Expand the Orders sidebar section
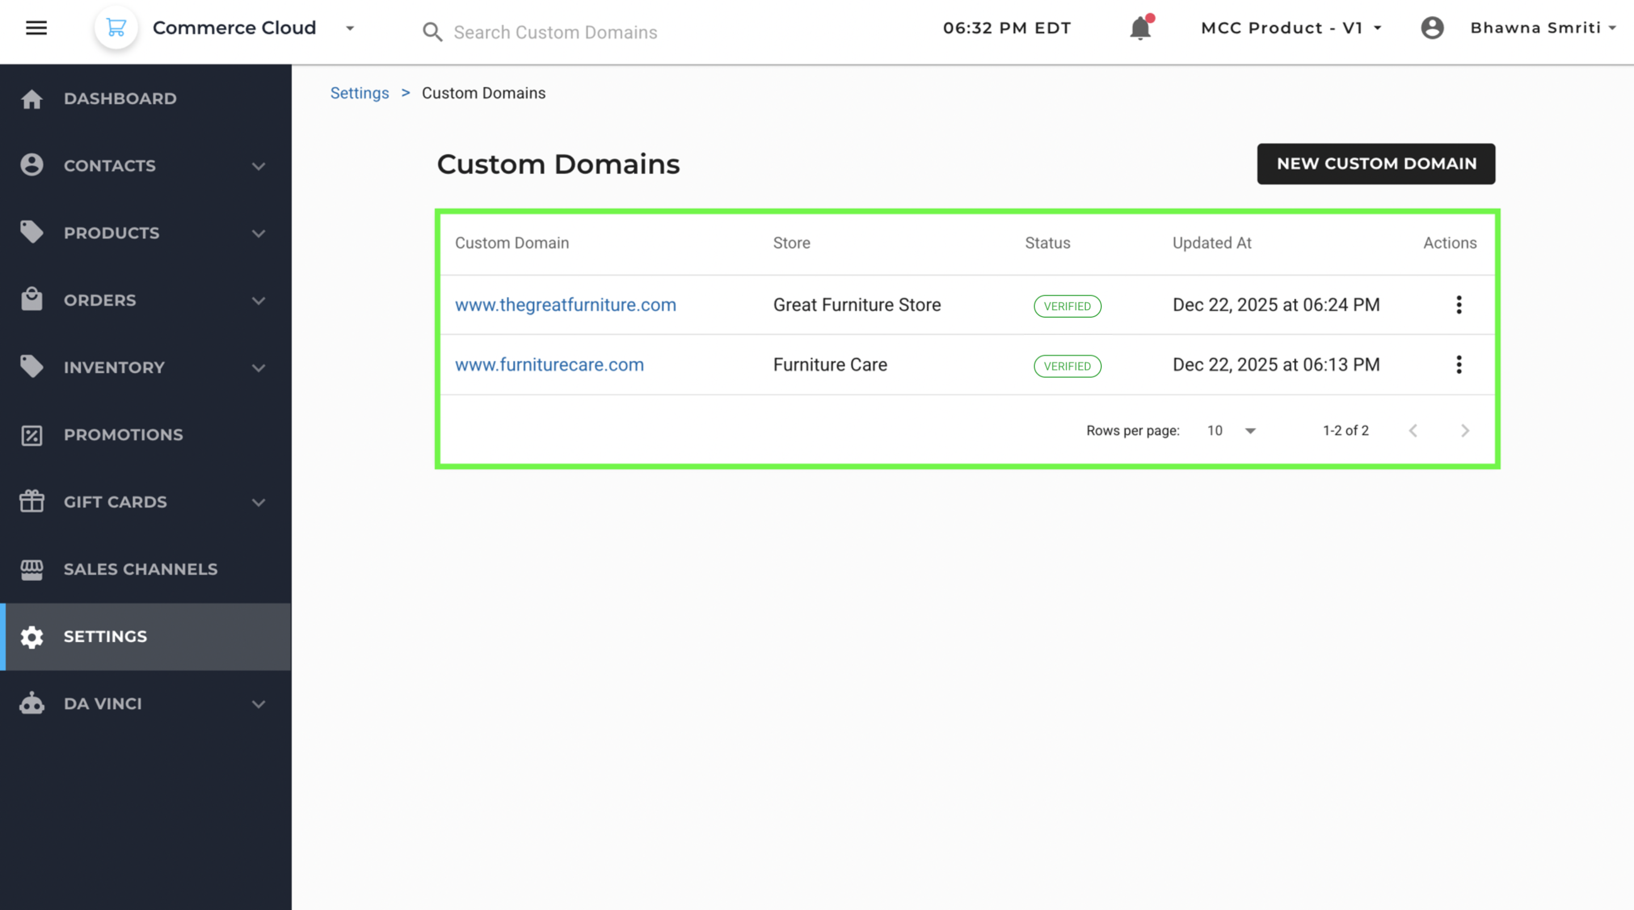 [x=258, y=301]
